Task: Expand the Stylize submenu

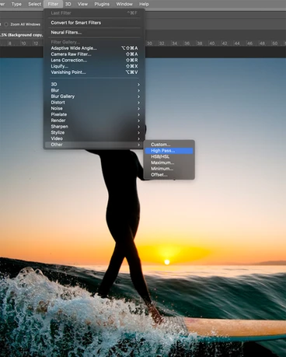Action: click(x=94, y=132)
